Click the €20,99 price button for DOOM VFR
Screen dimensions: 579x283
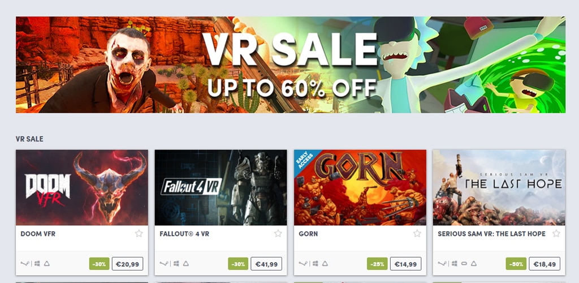[x=127, y=264]
